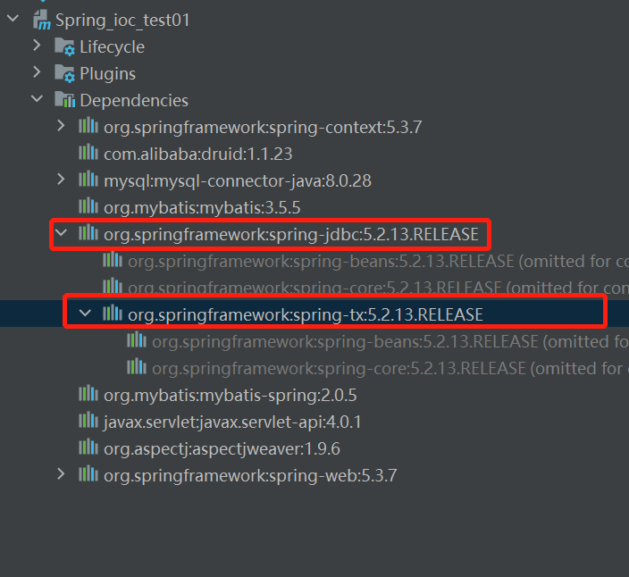Click library icon of spring-beans under spring-tx
Image resolution: width=629 pixels, height=577 pixels.
pyautogui.click(x=137, y=340)
